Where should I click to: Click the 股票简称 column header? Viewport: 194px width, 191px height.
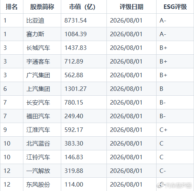click(42, 7)
